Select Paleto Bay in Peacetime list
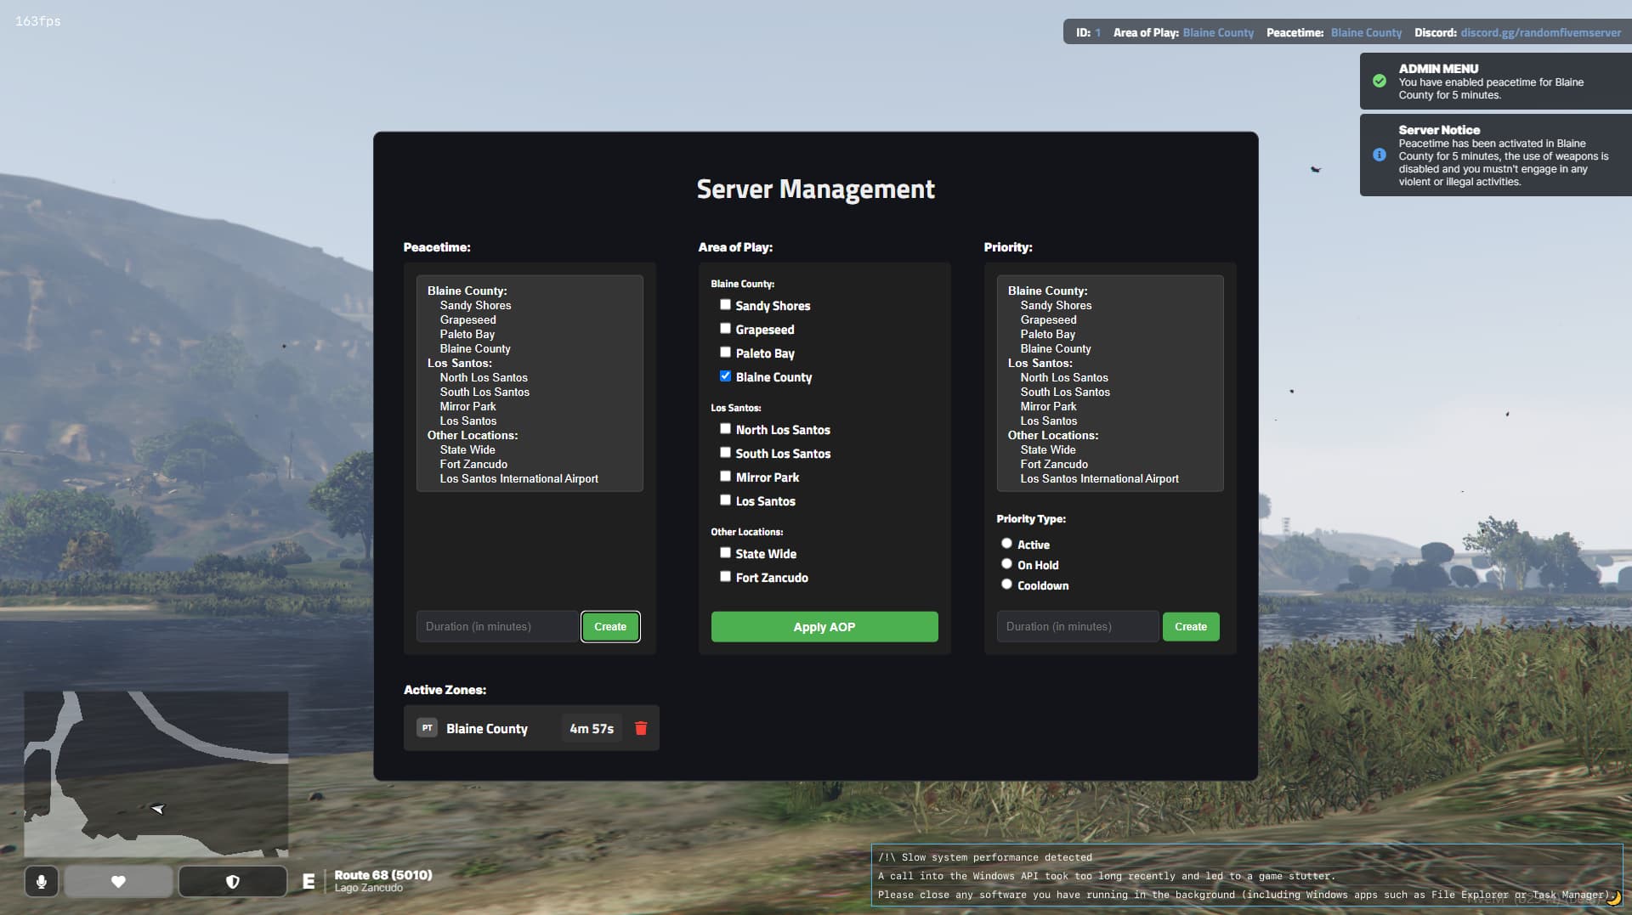This screenshot has height=915, width=1632. pyautogui.click(x=467, y=334)
